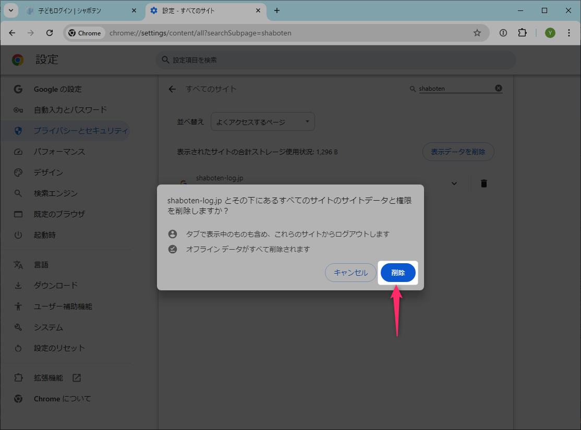581x430 pixels.
Task: Click the translate icon for 言語
Action: click(x=18, y=265)
